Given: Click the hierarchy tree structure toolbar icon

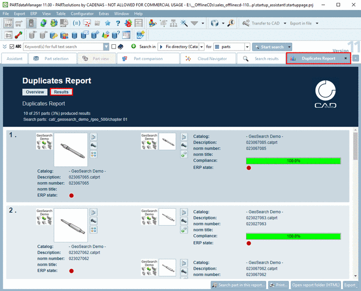Looking at the screenshot, I should [x=174, y=23].
